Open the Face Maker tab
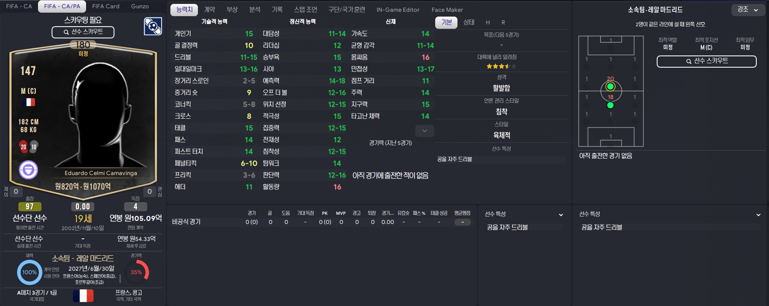This screenshot has width=769, height=306. tap(447, 10)
